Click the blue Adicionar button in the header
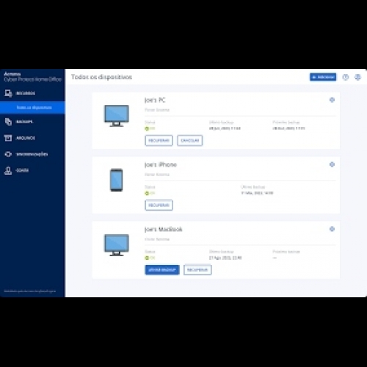This screenshot has width=367, height=367. [x=323, y=77]
